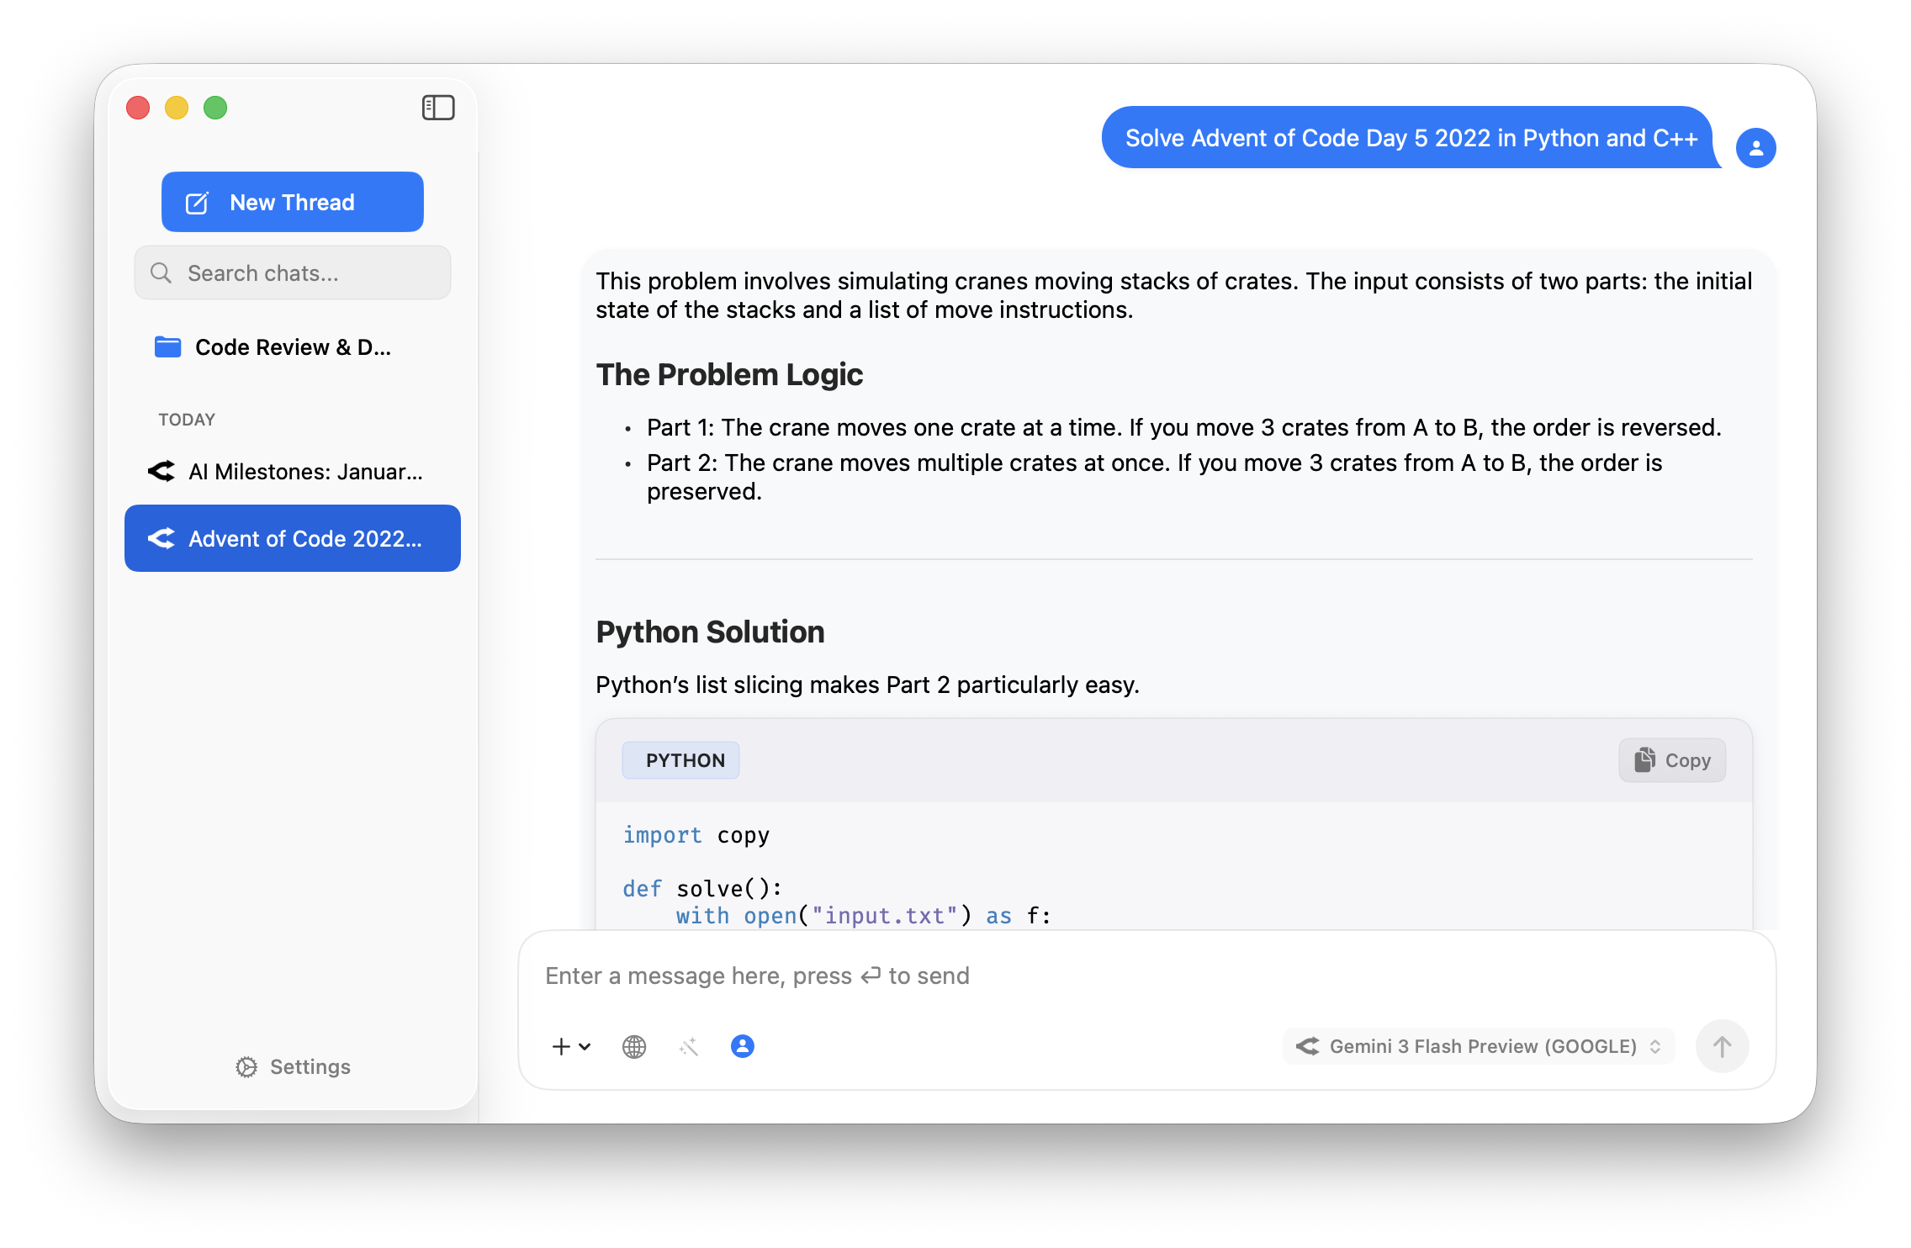Open the Gemini 3 Flash Preview model selector
1911x1248 pixels.
[1479, 1046]
